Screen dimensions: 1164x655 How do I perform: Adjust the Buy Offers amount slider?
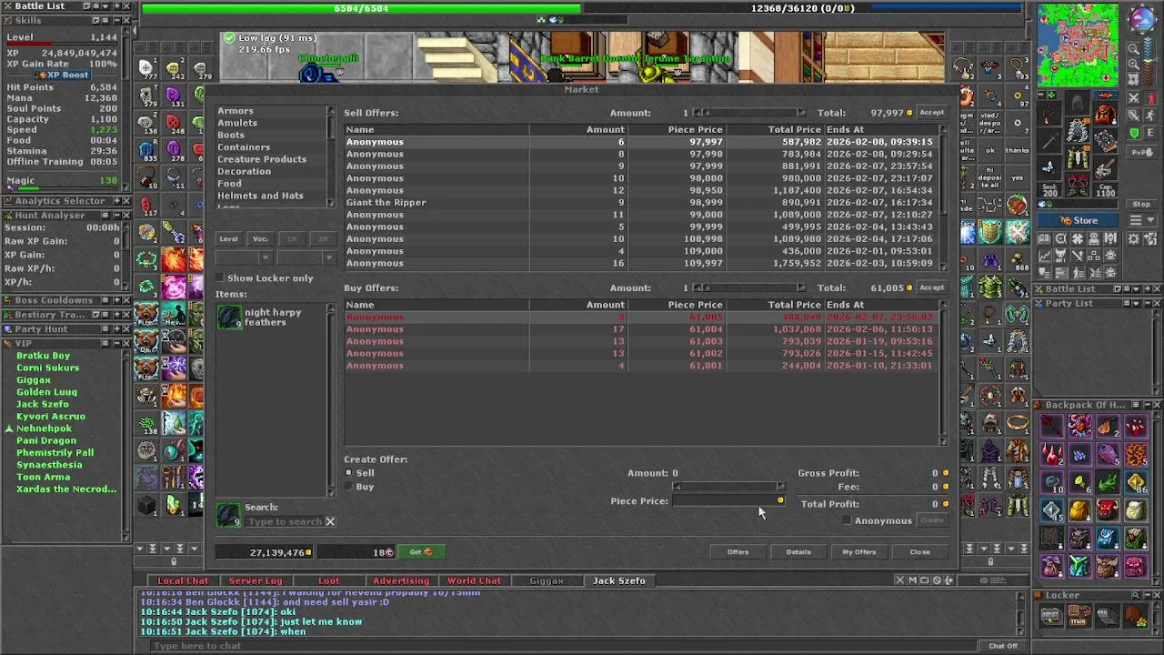point(749,287)
